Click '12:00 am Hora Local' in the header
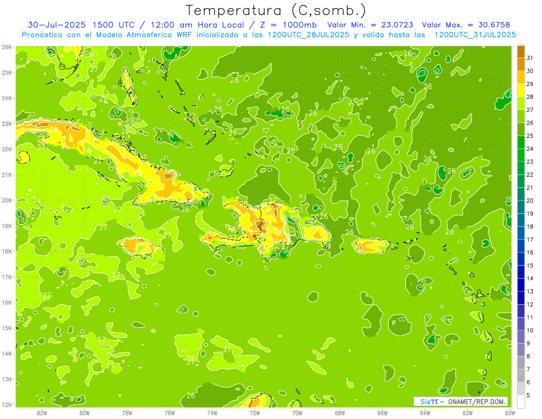 coord(196,25)
